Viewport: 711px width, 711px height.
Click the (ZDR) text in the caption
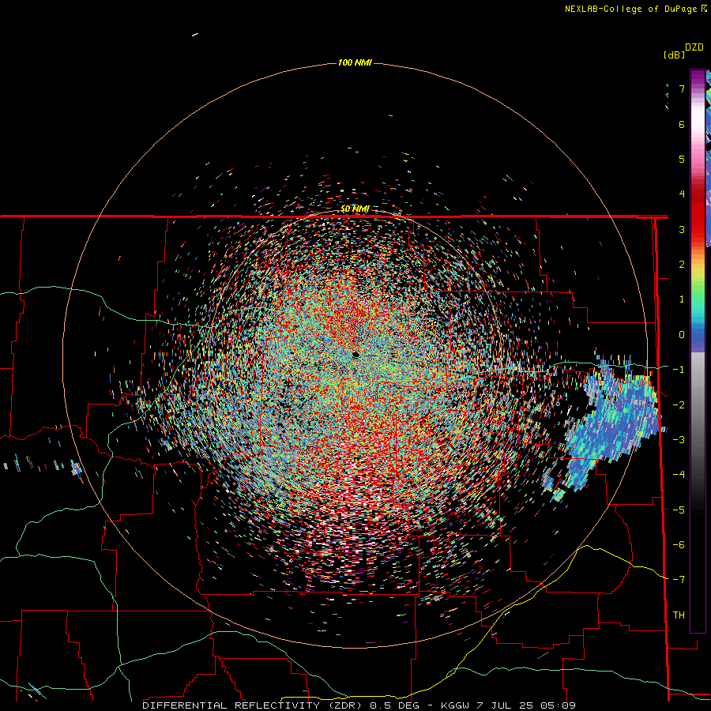click(345, 705)
